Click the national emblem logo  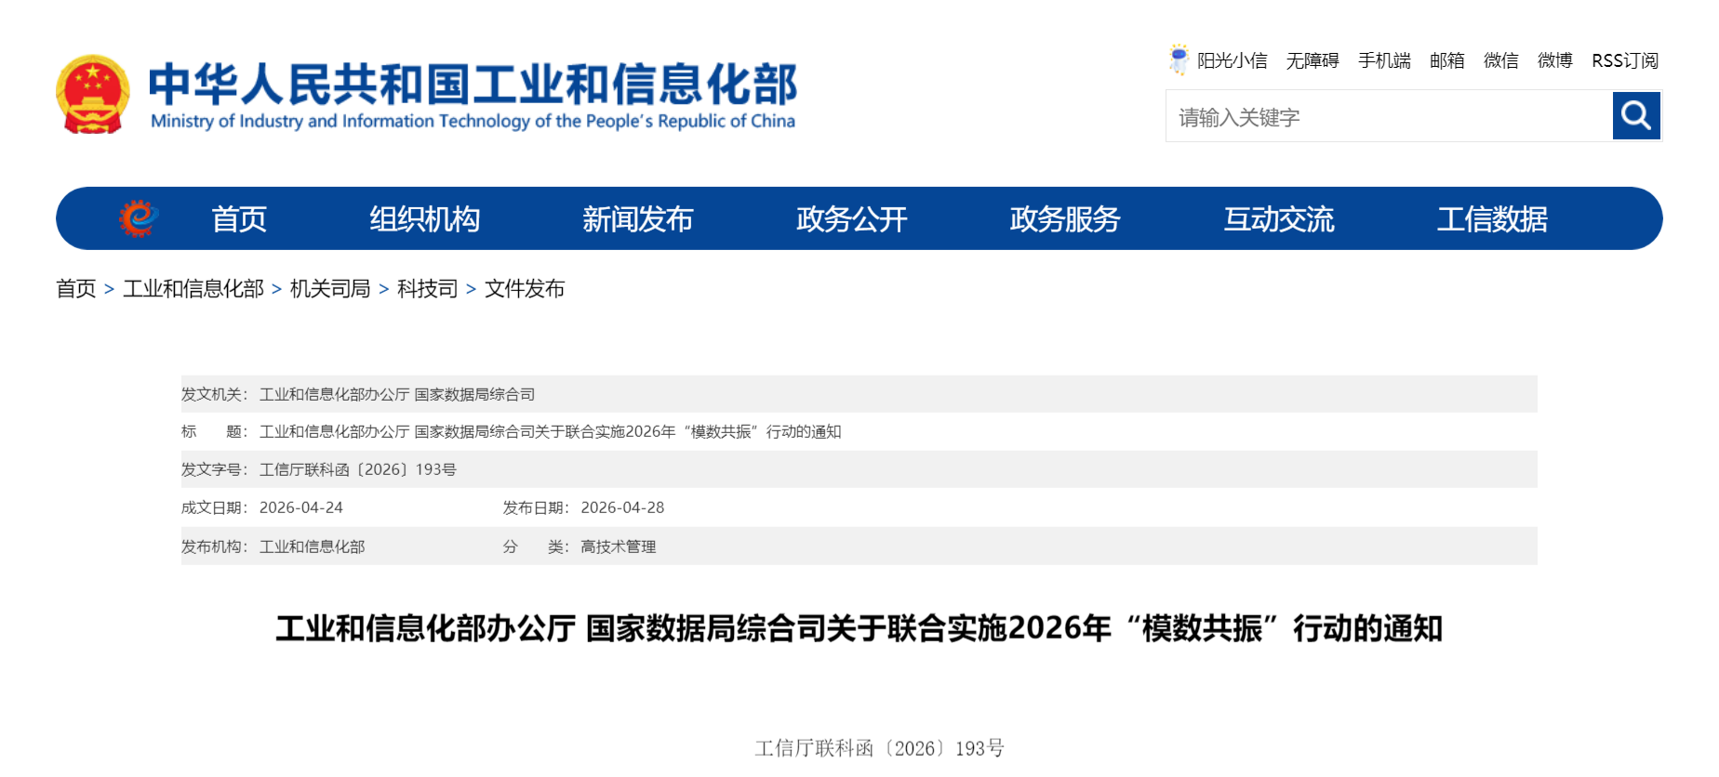tap(92, 94)
